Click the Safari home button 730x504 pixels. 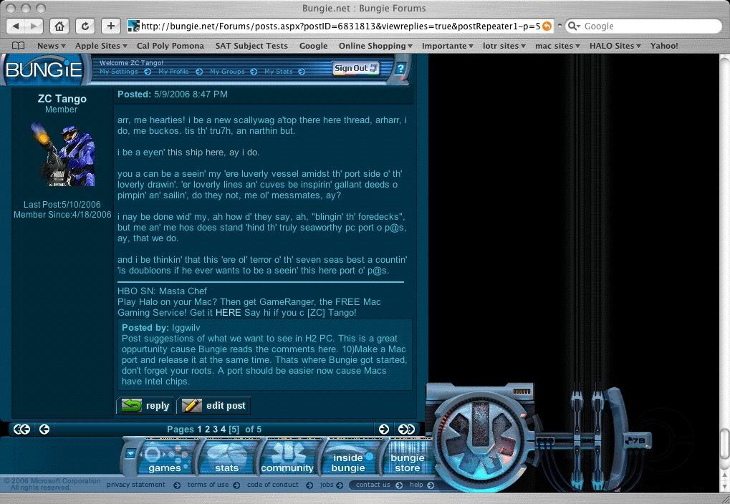tap(59, 26)
